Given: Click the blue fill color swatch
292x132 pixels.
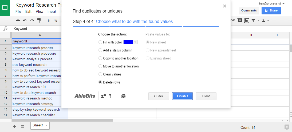Looking at the screenshot, I should click(x=128, y=42).
